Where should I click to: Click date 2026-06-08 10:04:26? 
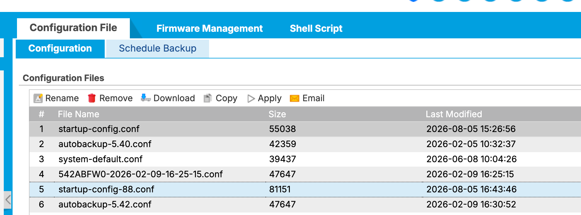471,159
